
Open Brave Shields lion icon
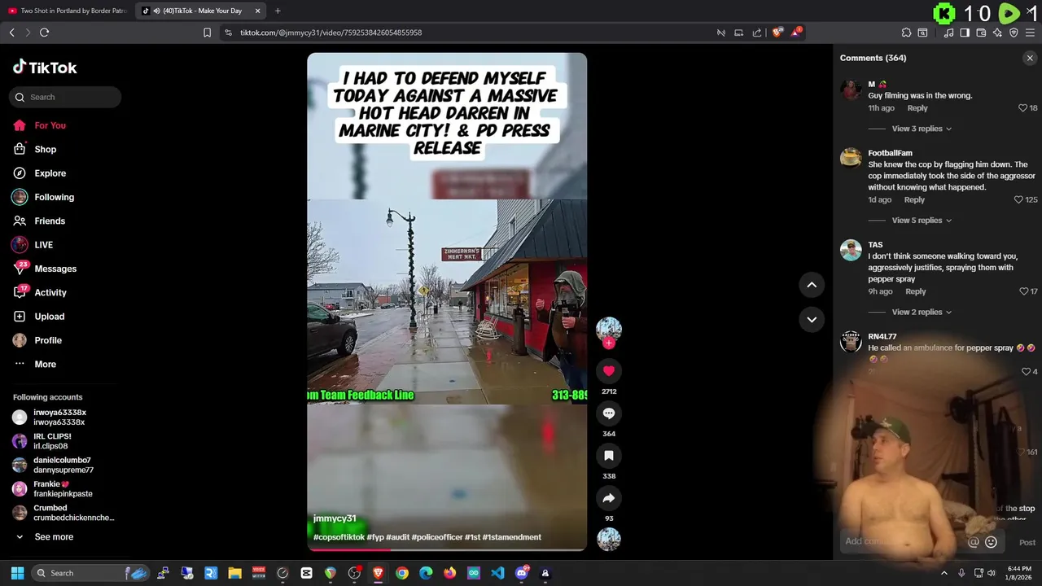777,33
